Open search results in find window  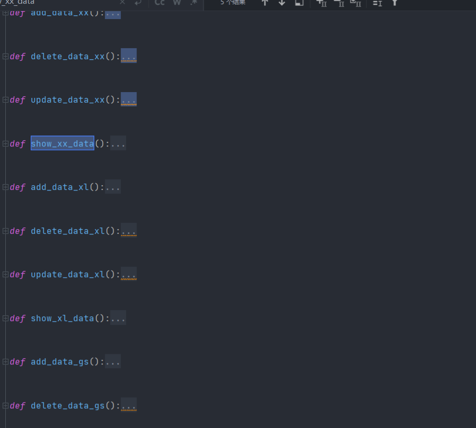pos(299,3)
